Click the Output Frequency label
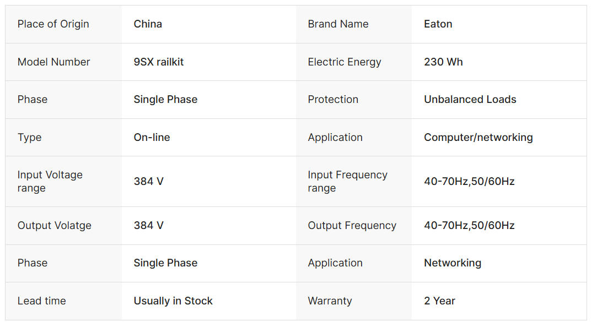The height and width of the screenshot is (327, 597). (352, 226)
